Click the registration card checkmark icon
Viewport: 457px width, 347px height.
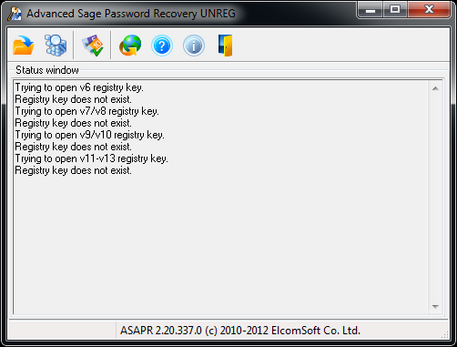pos(93,46)
